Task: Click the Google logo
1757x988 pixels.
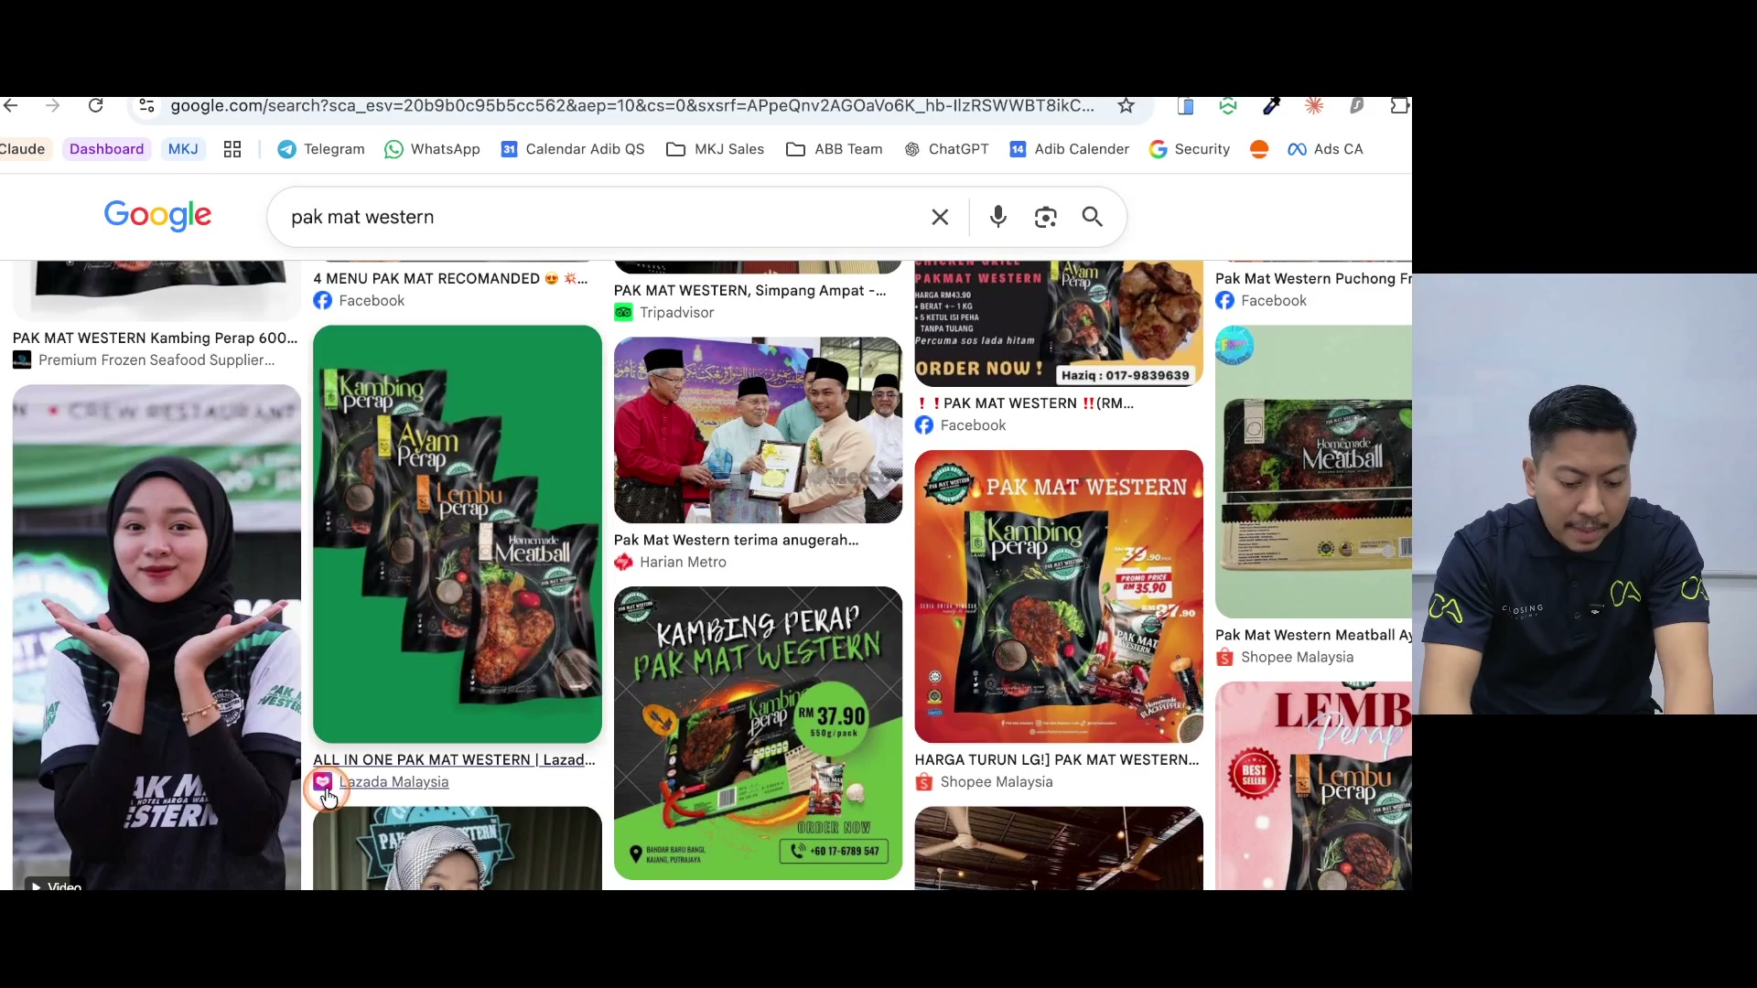Action: pyautogui.click(x=157, y=216)
